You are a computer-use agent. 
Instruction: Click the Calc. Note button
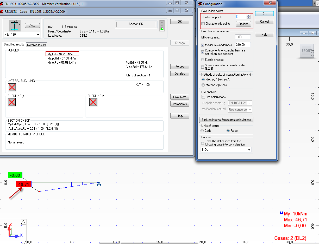(x=180, y=97)
